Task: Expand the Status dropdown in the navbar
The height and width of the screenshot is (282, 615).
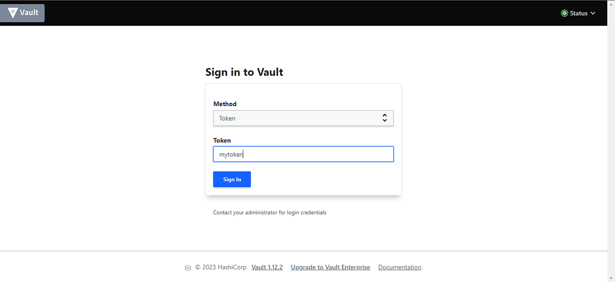Action: pos(578,13)
